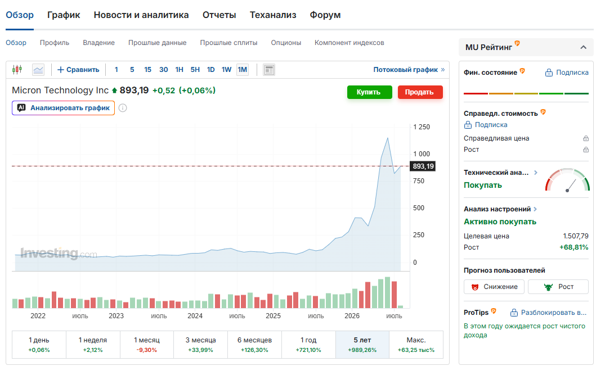The height and width of the screenshot is (375, 605).
Task: Expand Технический анализ arrow
Action: (x=536, y=173)
